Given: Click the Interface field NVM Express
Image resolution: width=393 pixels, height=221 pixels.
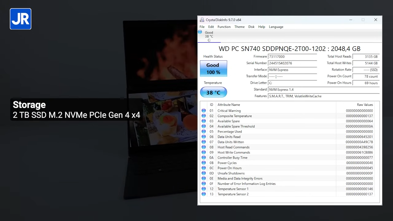Looking at the screenshot, I should pyautogui.click(x=292, y=70).
